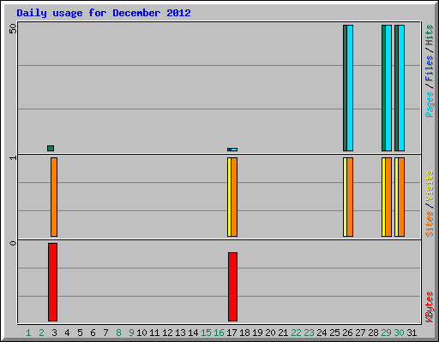439x342 pixels.
Task: Select the orange Sites bar for day 26
Action: 350,197
